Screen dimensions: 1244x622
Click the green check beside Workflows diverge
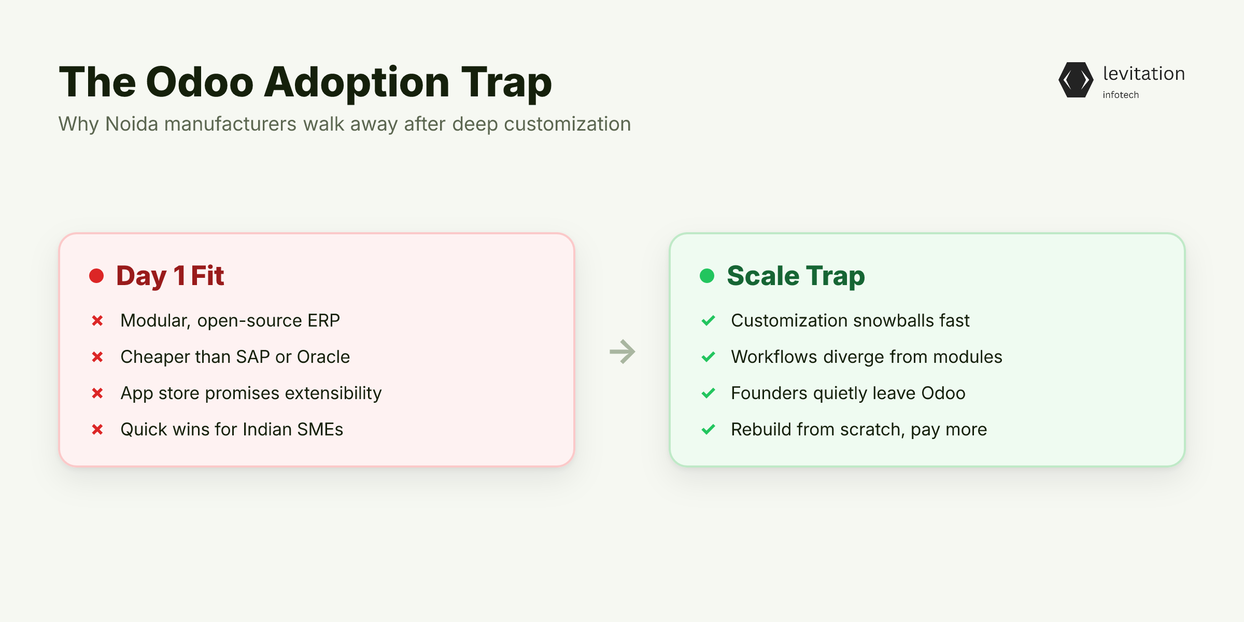(x=708, y=357)
